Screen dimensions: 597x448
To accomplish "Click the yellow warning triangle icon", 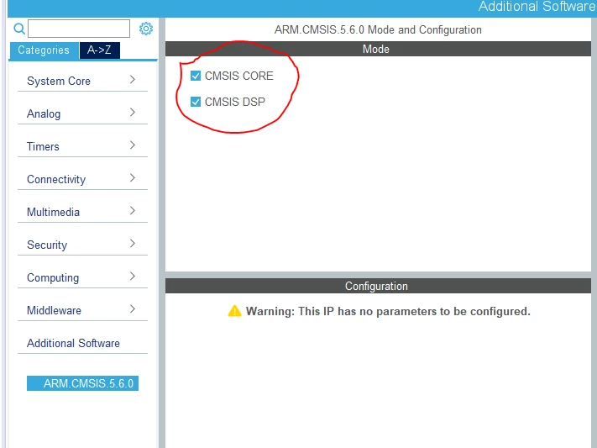I will click(x=234, y=311).
